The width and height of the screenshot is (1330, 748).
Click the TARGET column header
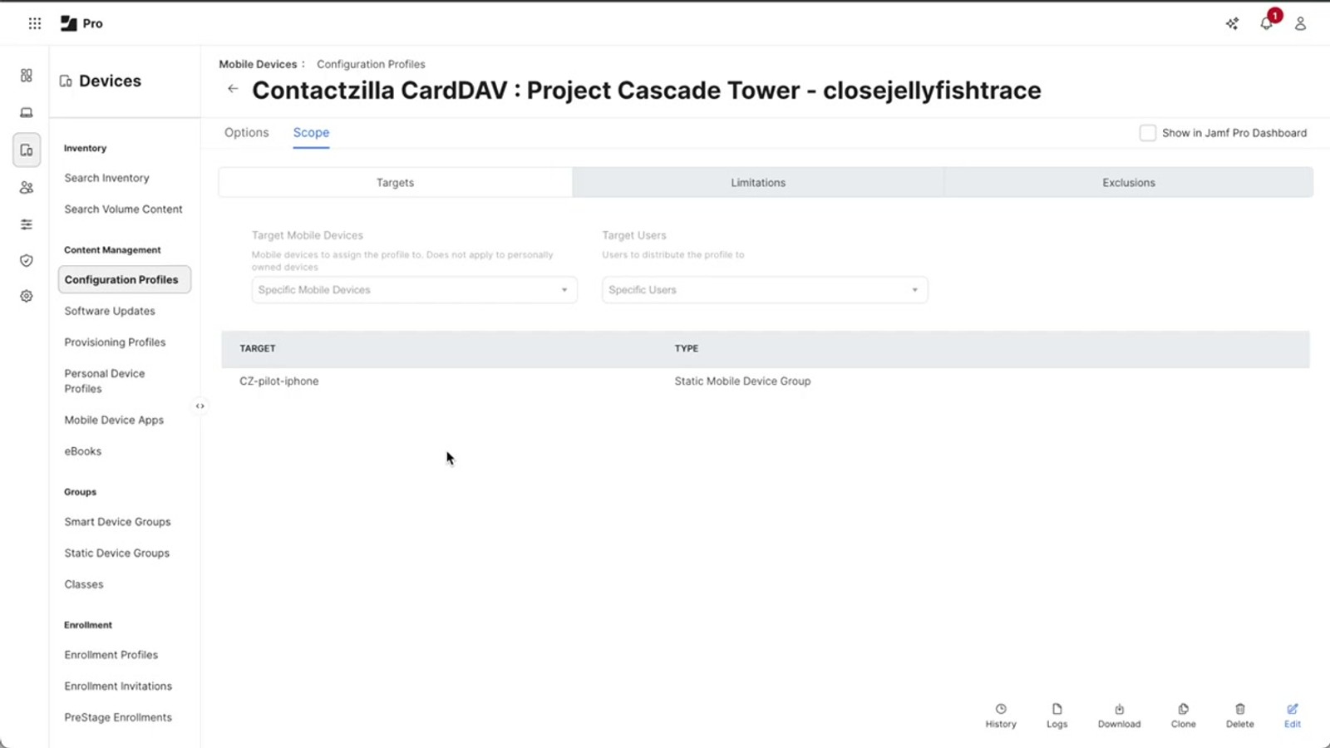click(258, 348)
